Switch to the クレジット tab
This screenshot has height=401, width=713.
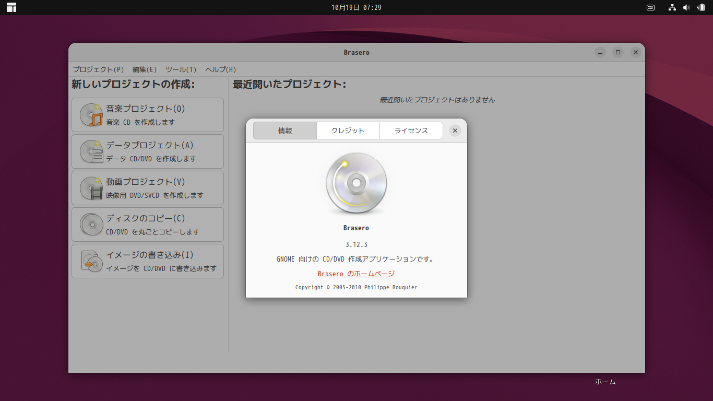[348, 131]
